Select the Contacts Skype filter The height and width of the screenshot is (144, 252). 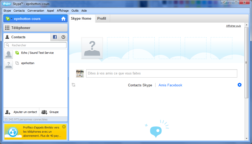[x=140, y=85]
